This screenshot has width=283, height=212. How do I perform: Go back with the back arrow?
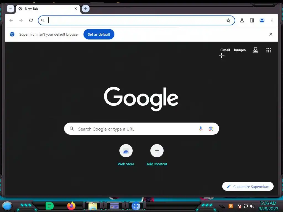(x=11, y=20)
